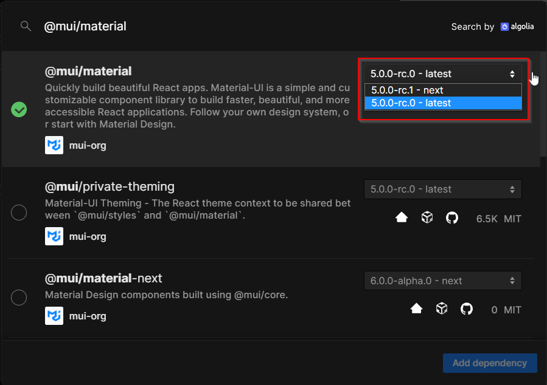Click mui-org name under @mui/private-theming
The height and width of the screenshot is (385, 547).
click(88, 237)
